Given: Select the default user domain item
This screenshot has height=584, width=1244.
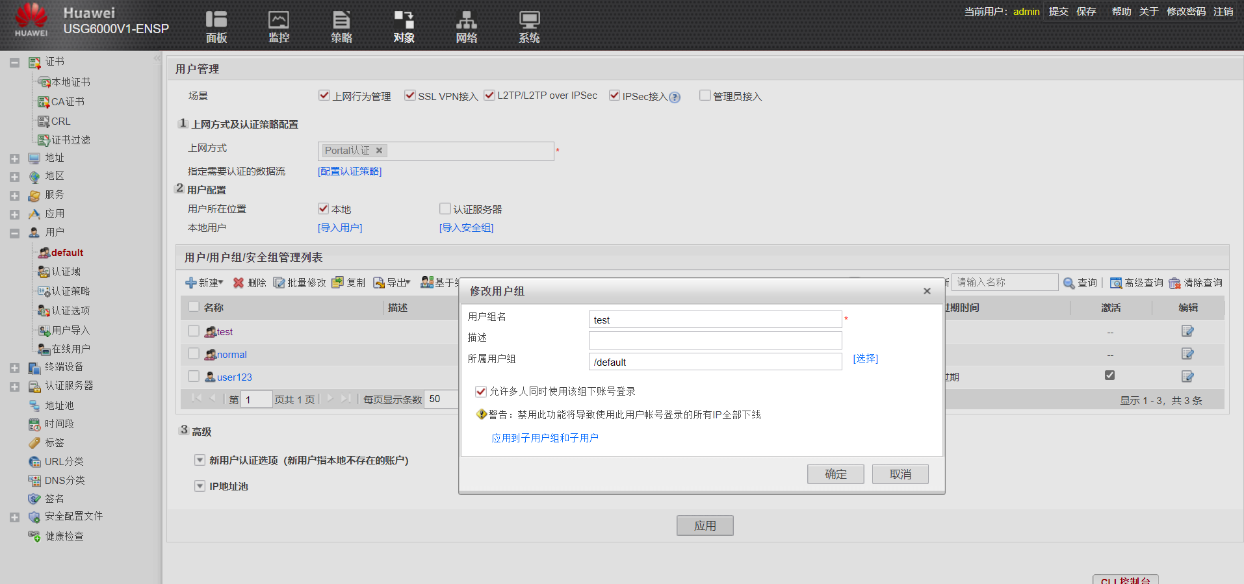Looking at the screenshot, I should tap(60, 252).
